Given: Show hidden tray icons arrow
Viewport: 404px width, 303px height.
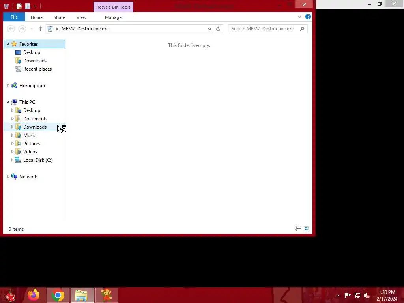Looking at the screenshot, I should coord(338,296).
